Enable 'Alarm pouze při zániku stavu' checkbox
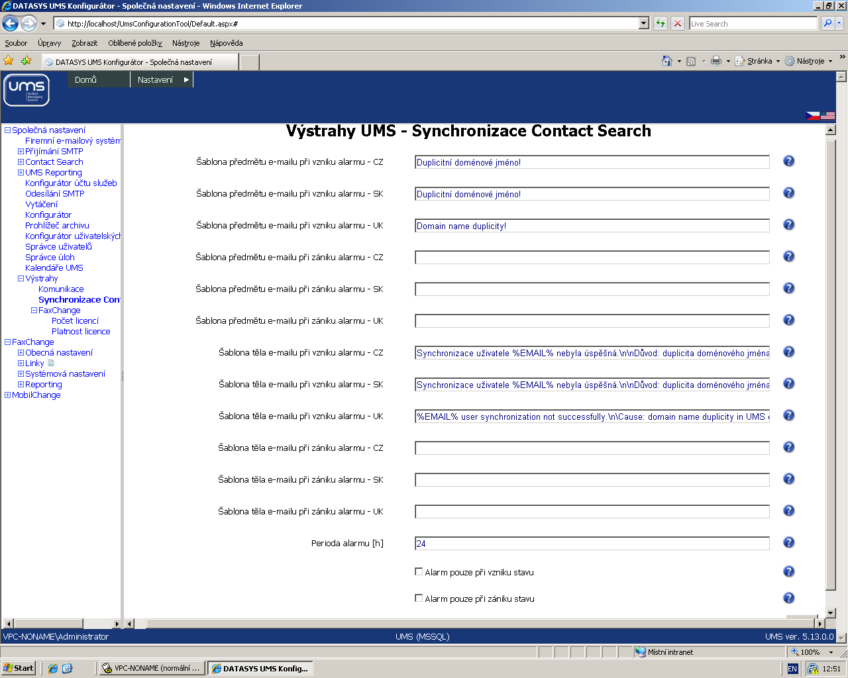 [x=419, y=598]
